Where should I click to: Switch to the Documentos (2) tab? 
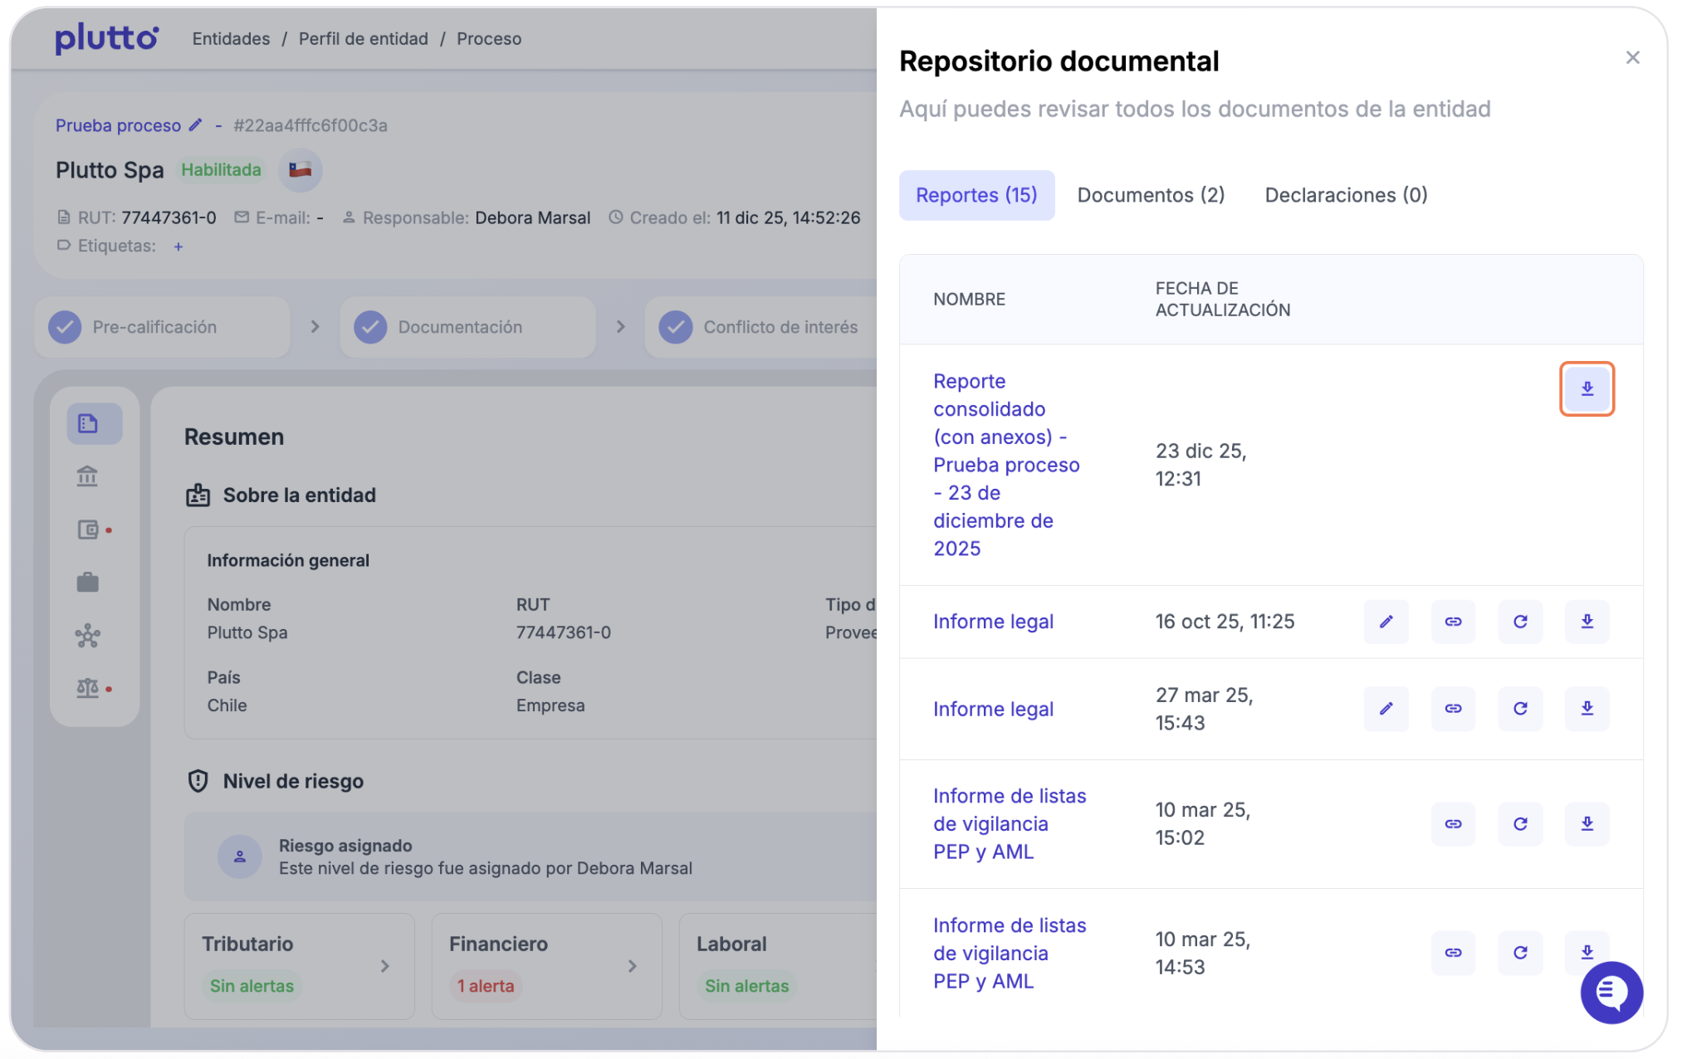click(1150, 195)
